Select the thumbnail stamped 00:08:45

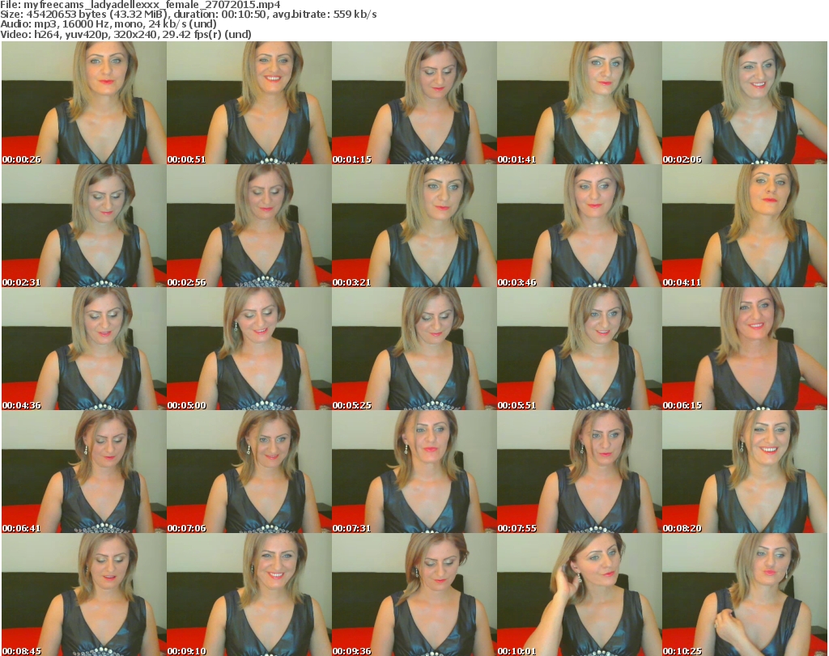[x=84, y=595]
